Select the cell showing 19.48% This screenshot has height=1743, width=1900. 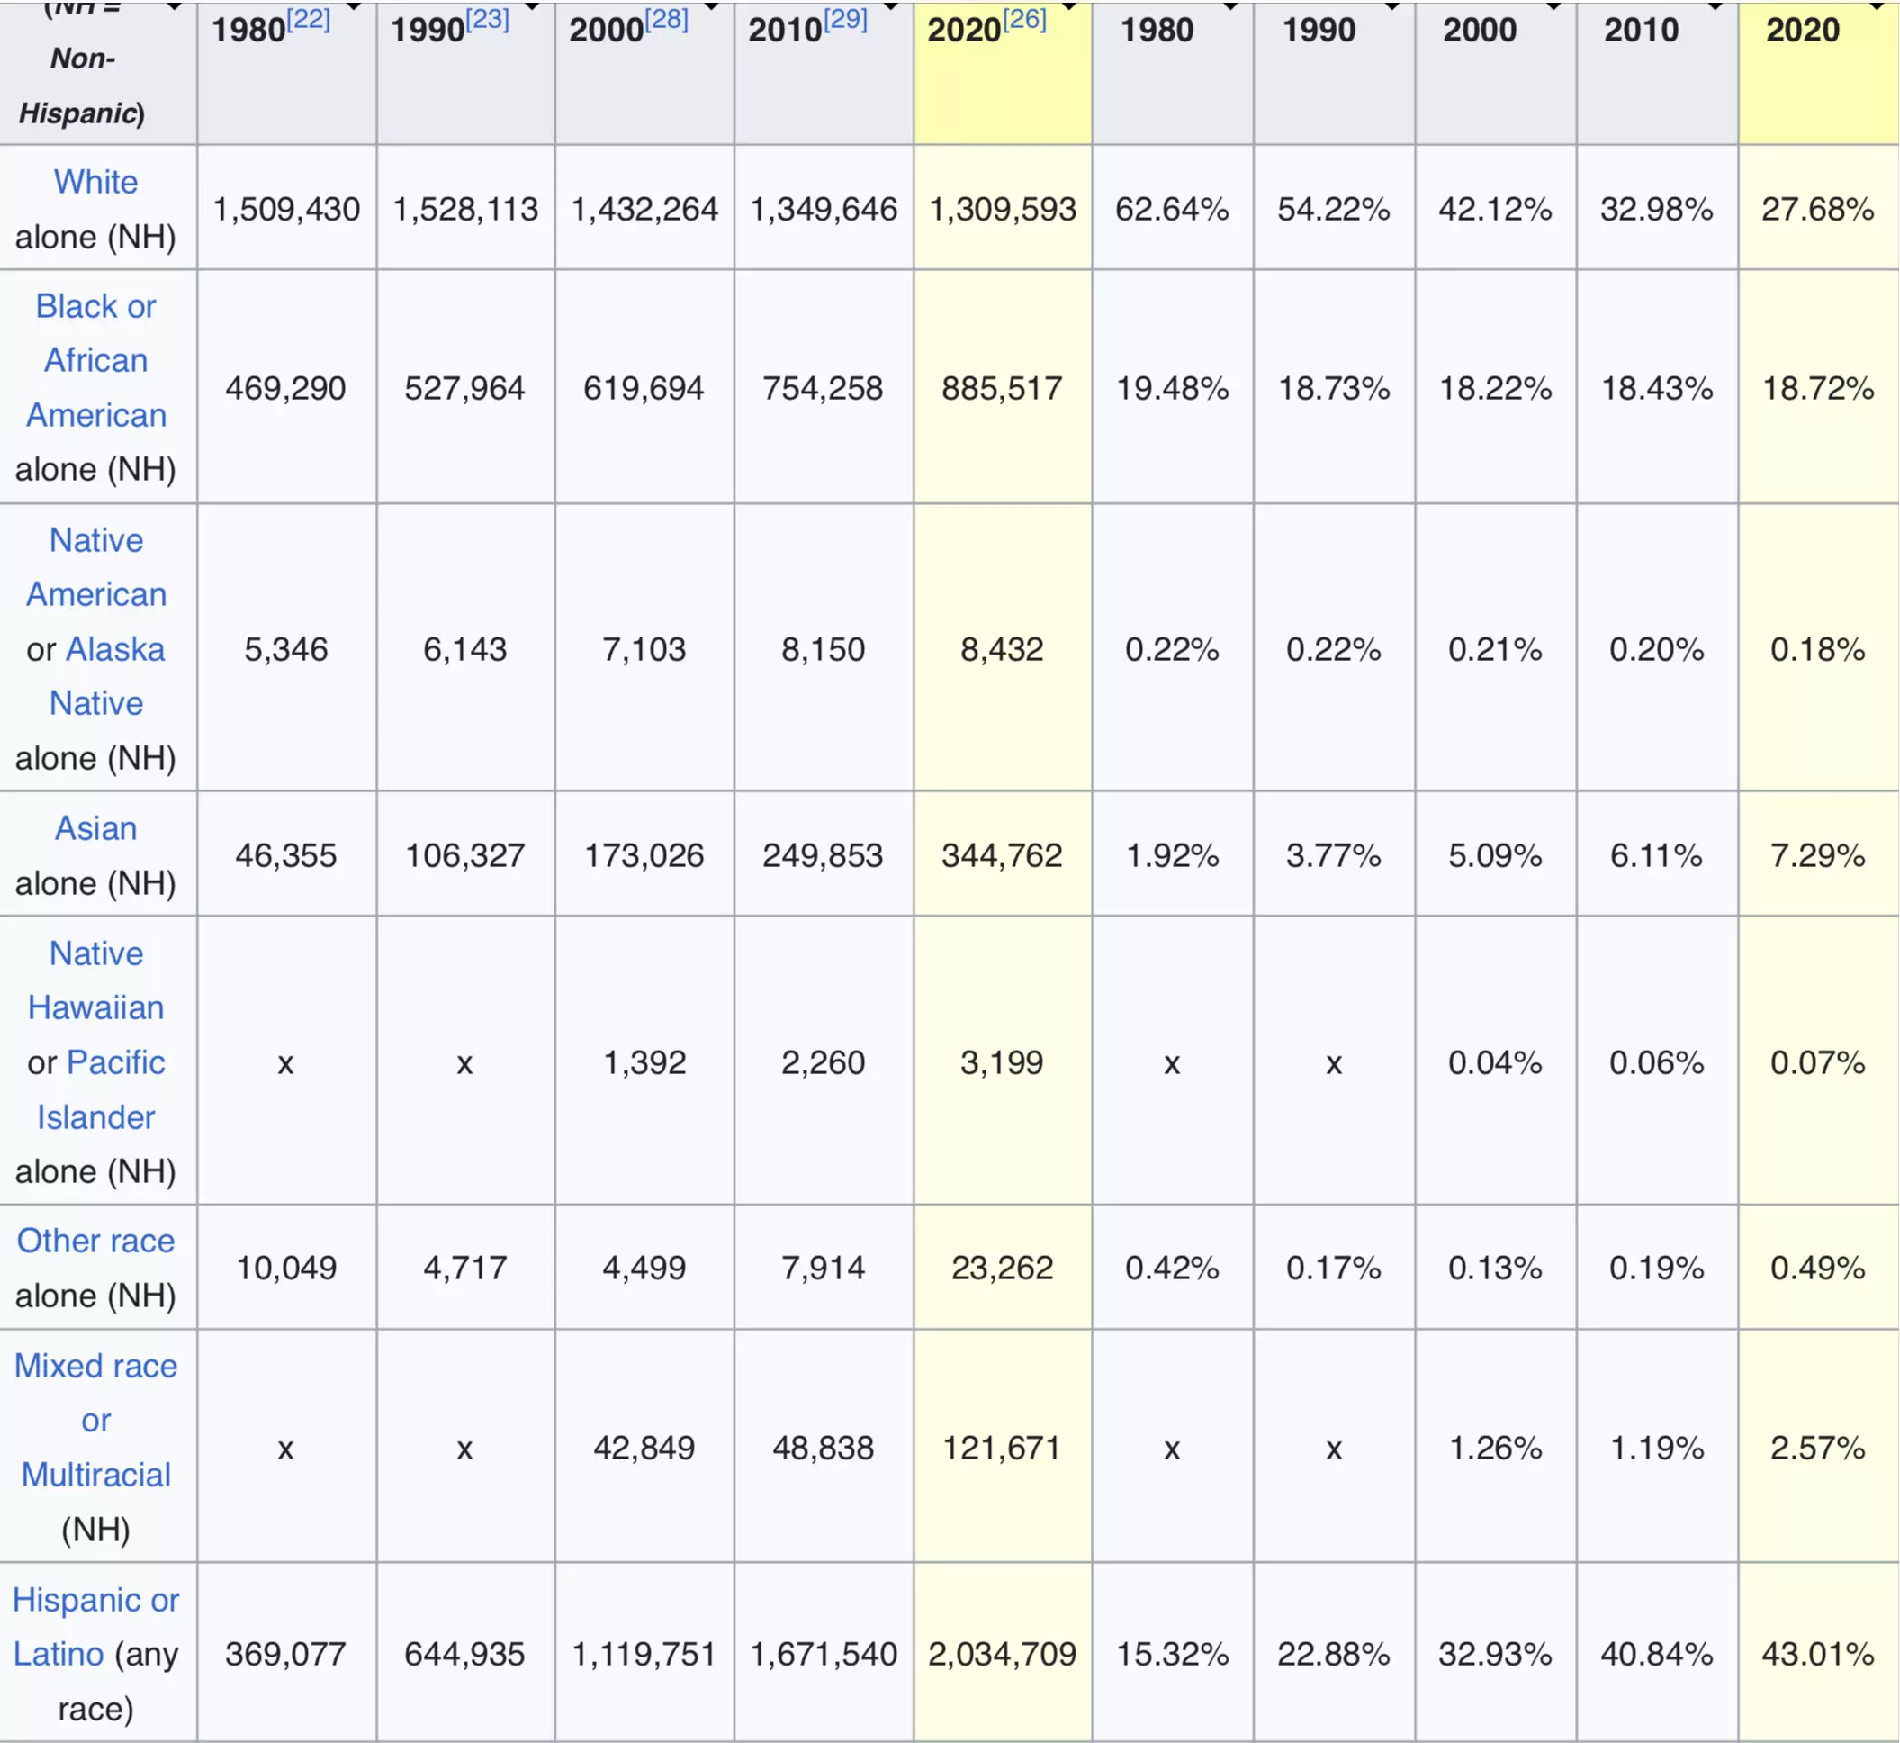[x=1173, y=387]
